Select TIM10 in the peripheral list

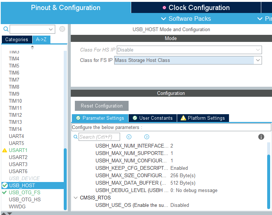[15, 101]
